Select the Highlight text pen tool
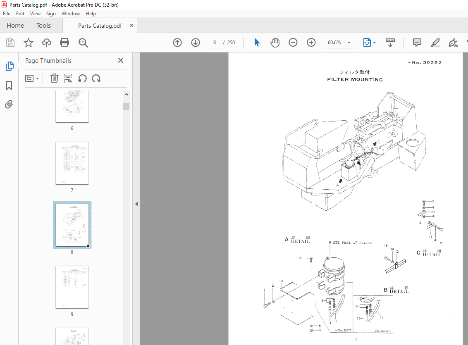 435,43
